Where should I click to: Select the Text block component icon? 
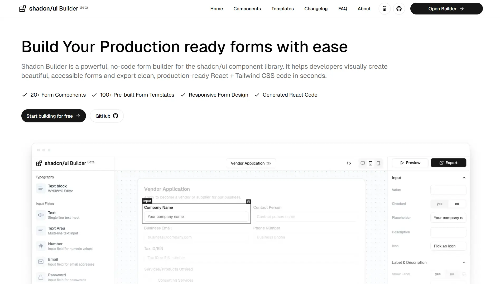[41, 188]
